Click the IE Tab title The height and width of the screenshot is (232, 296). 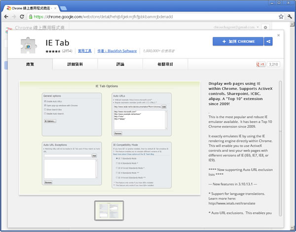(57, 43)
